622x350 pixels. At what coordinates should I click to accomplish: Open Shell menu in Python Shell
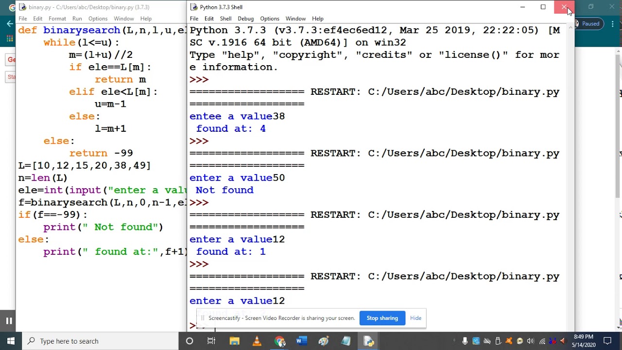click(225, 18)
